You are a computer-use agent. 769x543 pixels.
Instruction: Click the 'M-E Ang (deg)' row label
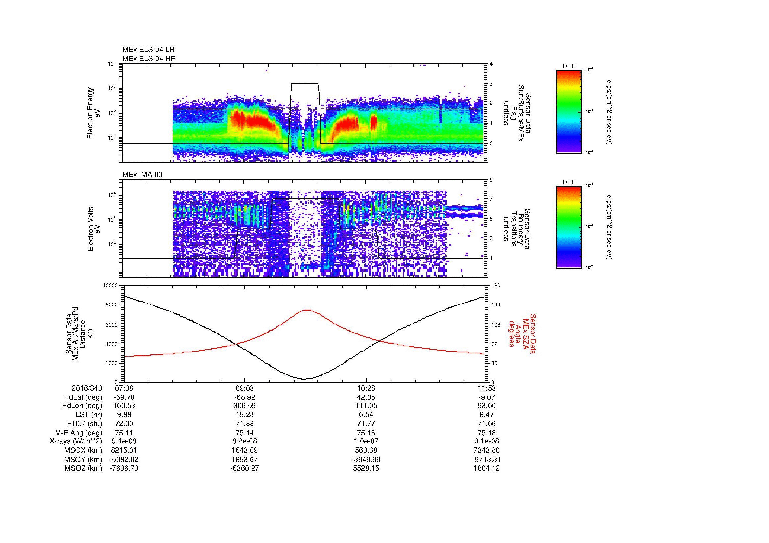[79, 433]
